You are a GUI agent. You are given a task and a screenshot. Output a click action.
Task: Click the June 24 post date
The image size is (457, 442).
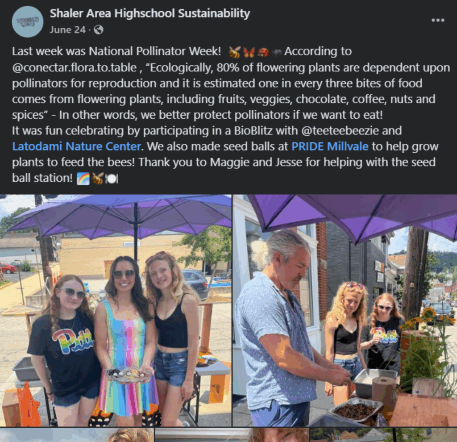pos(68,30)
